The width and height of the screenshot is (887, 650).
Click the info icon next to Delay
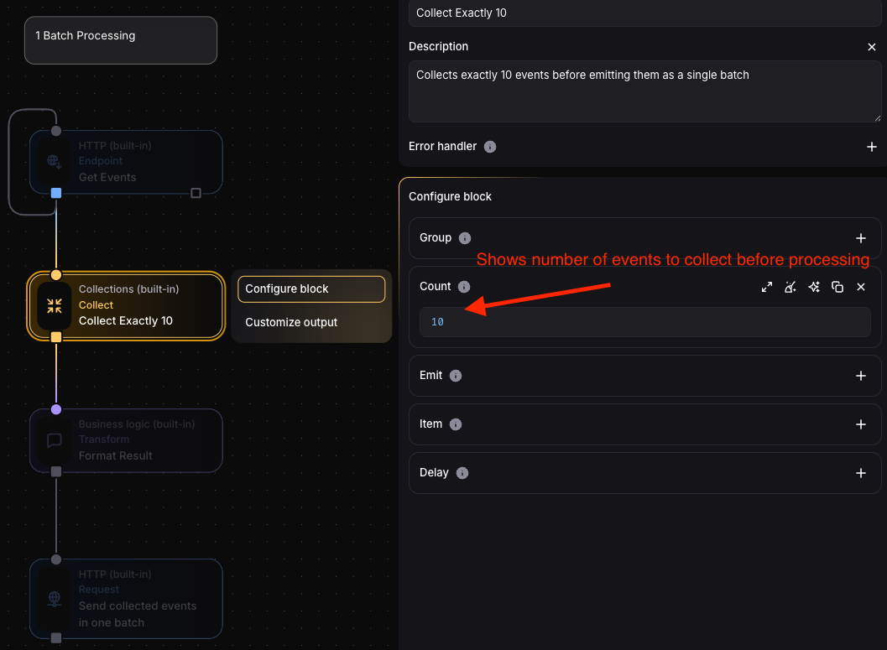point(462,473)
